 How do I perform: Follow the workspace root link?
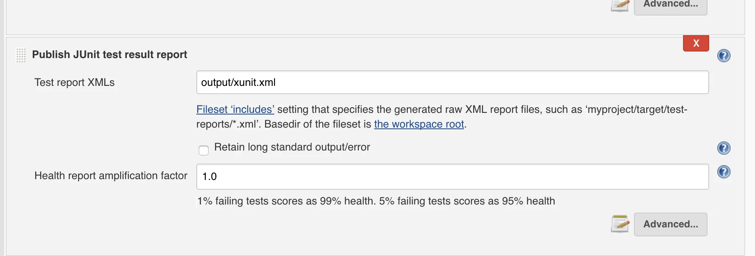(419, 124)
